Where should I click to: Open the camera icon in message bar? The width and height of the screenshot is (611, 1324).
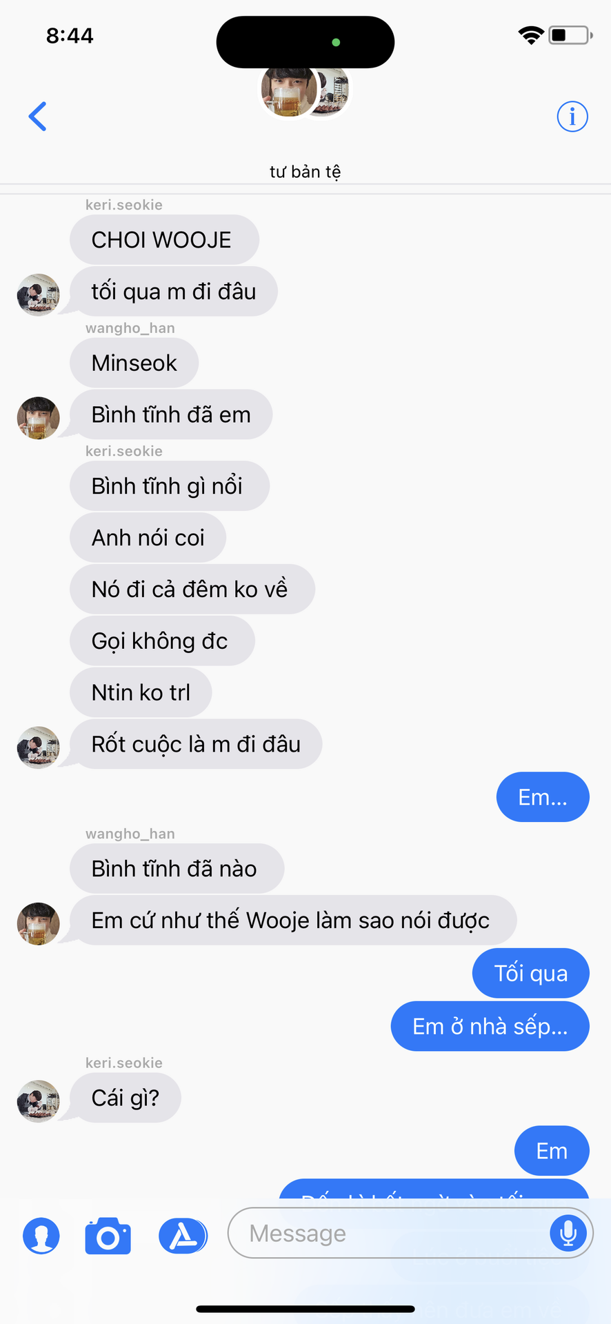(108, 1236)
